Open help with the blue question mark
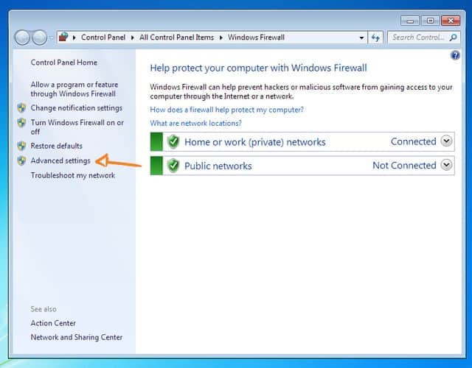This screenshot has width=472, height=368. pos(455,55)
